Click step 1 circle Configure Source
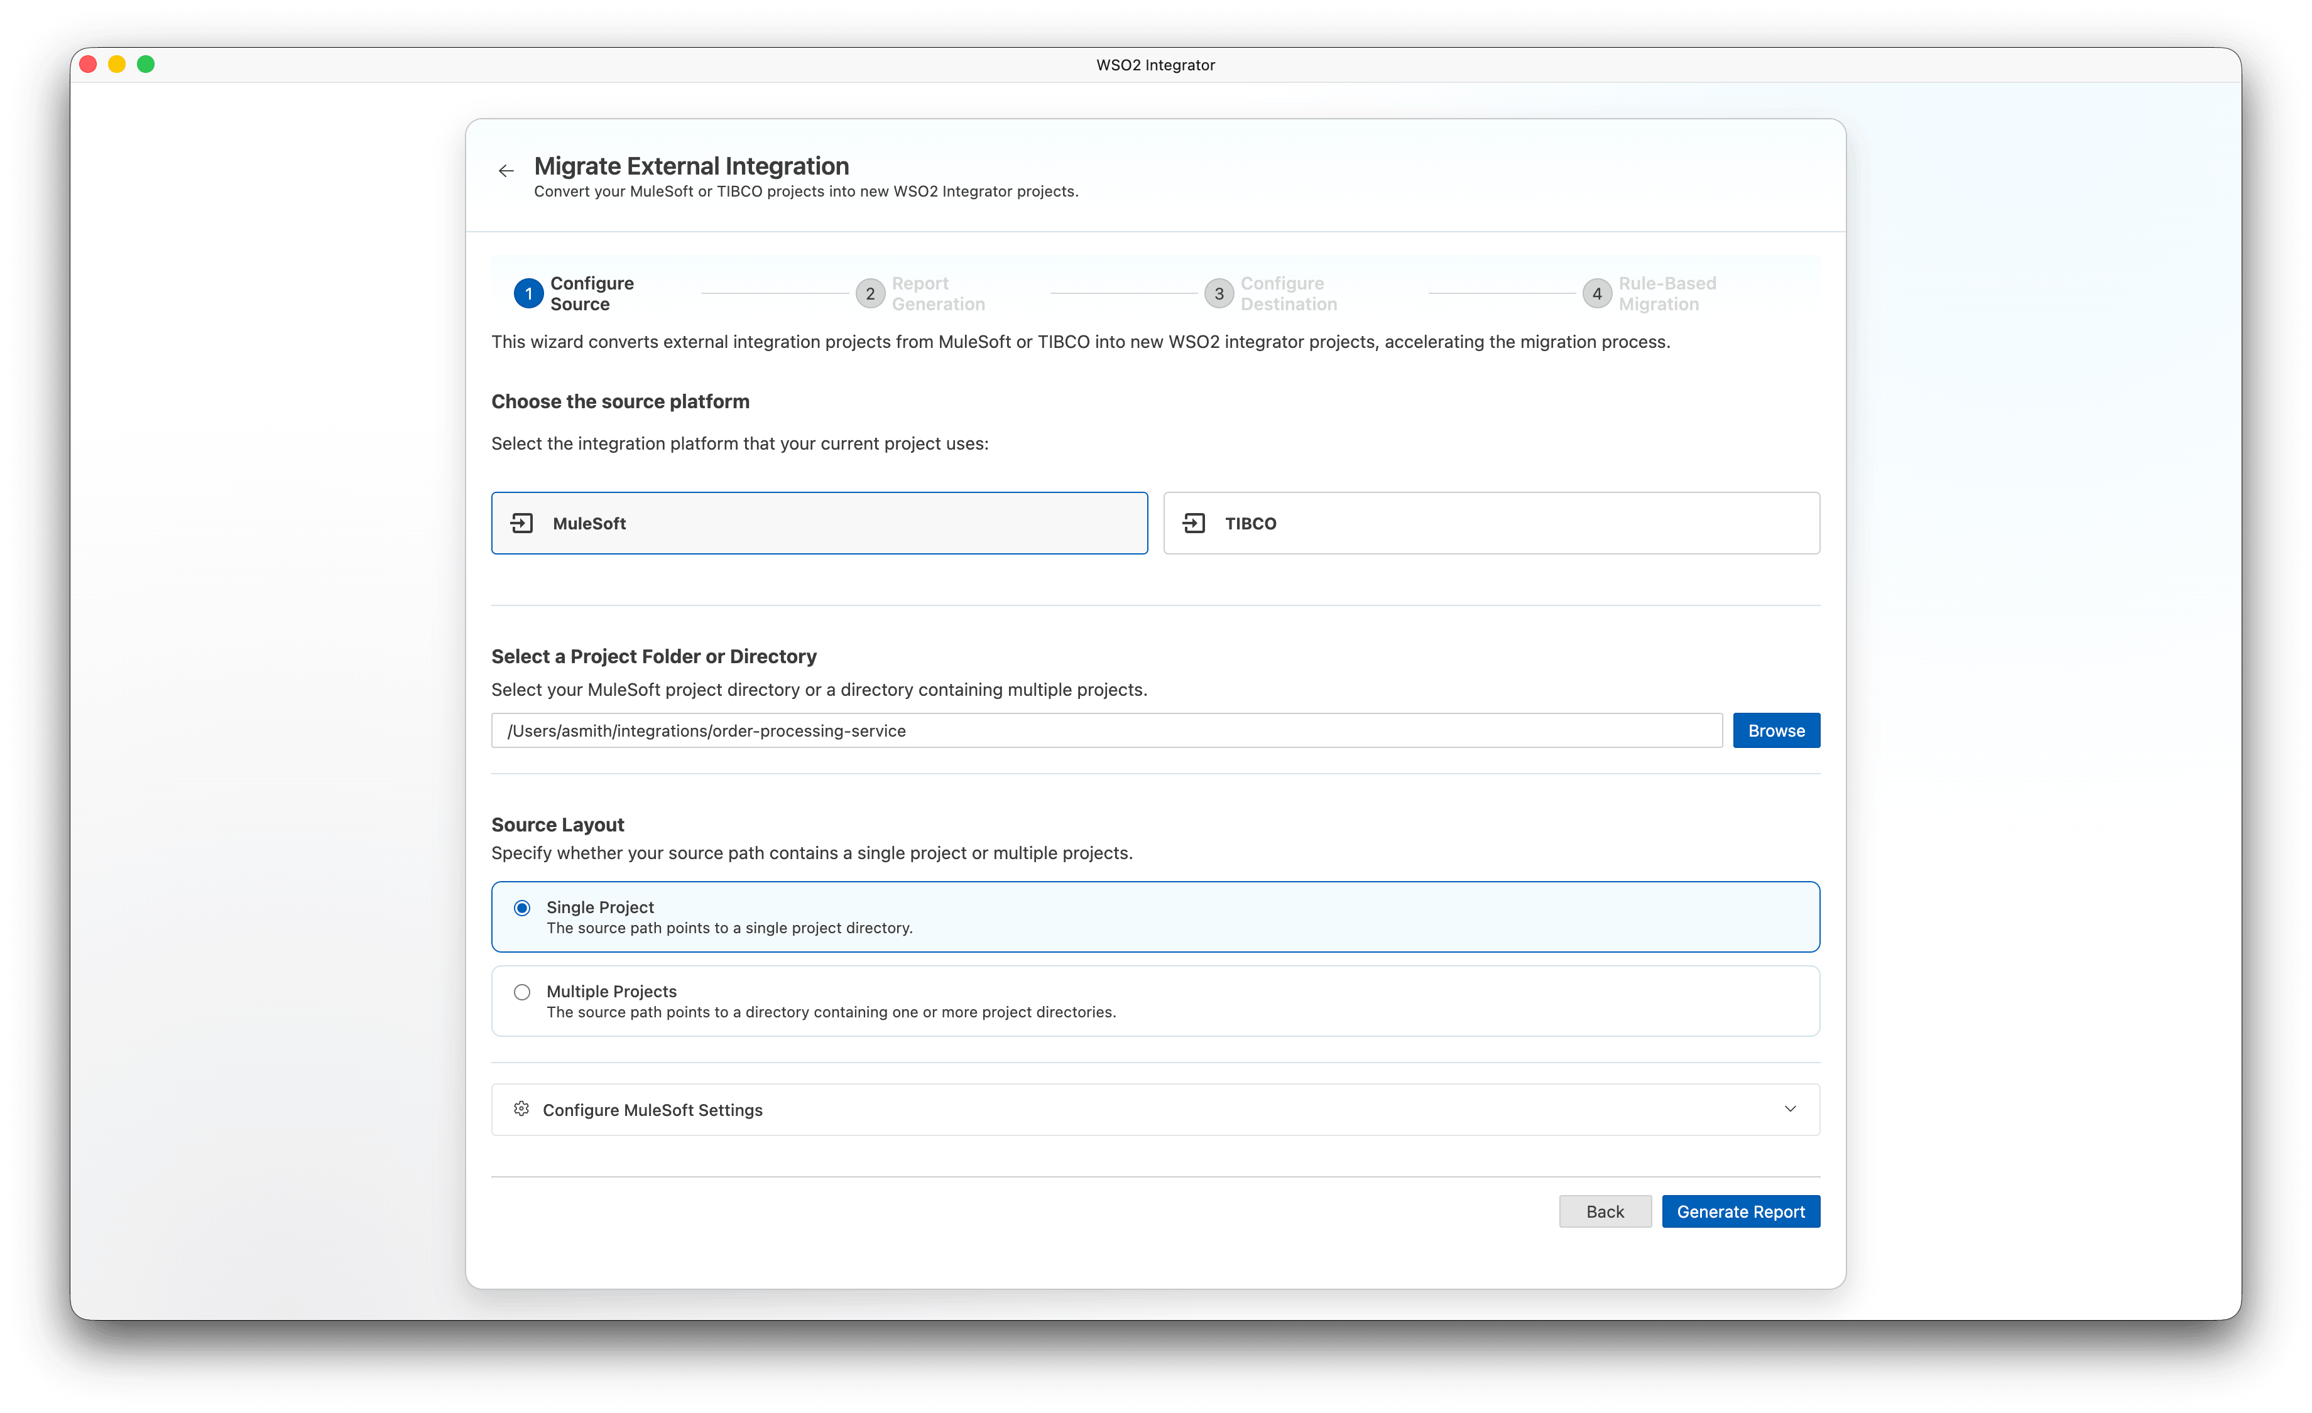Image resolution: width=2312 pixels, height=1413 pixels. (528, 293)
